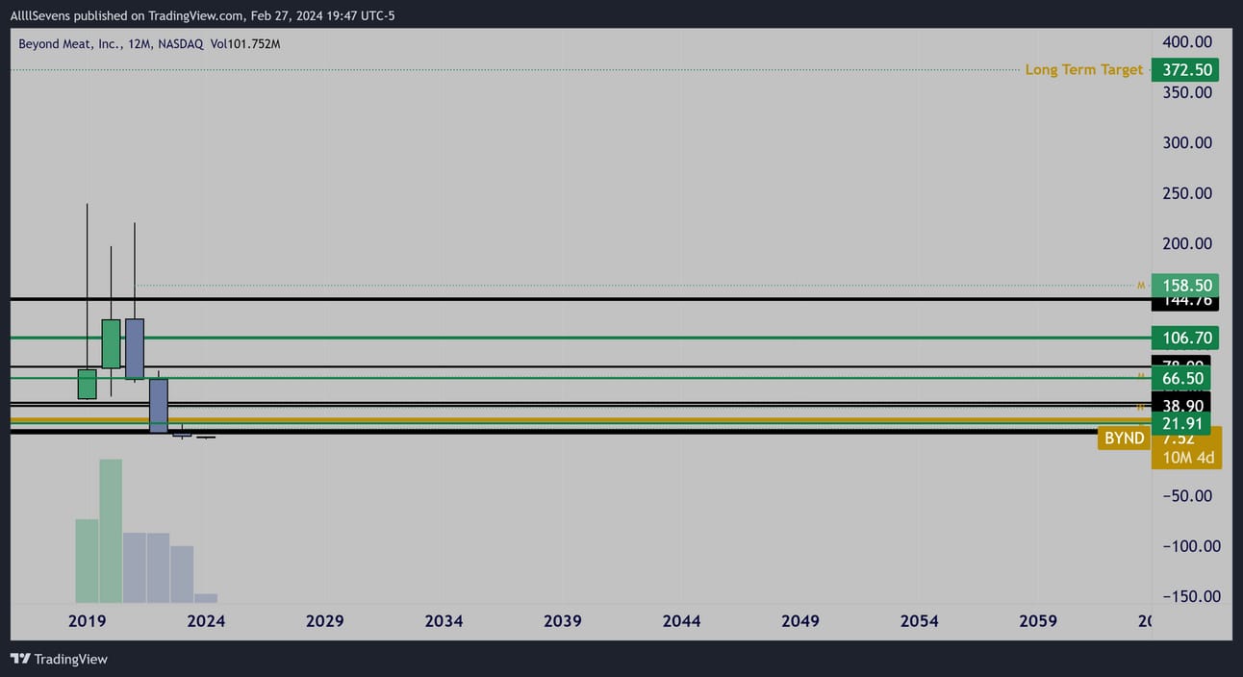
Task: Select the Long Term Target label
Action: pyautogui.click(x=1083, y=69)
